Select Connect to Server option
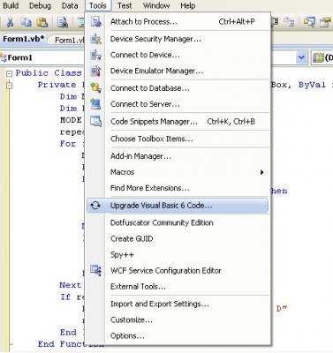333x353 pixels. pos(178,104)
